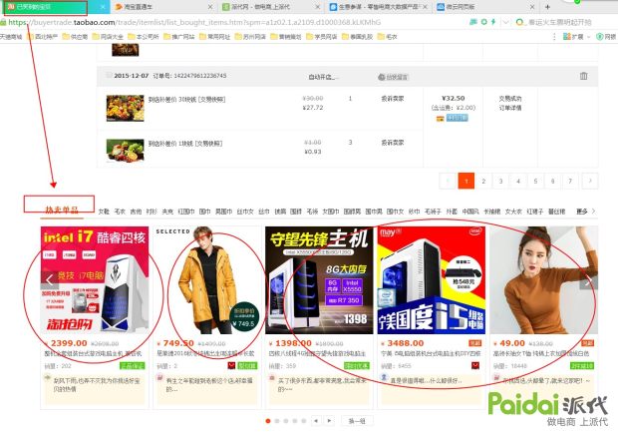
Task: Click the 网银 shield icon in bookmarks bar
Action: point(599,37)
